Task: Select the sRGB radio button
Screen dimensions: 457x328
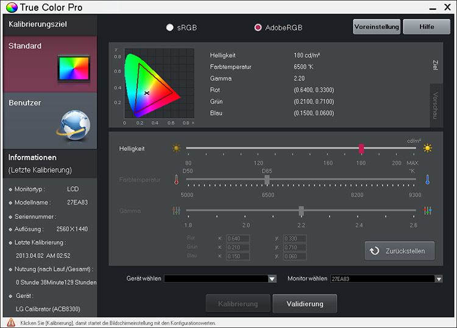Action: click(x=169, y=27)
